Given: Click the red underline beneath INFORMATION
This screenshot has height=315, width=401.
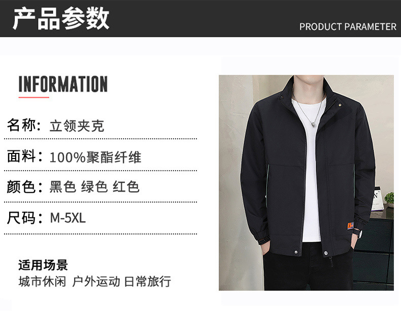Looking at the screenshot, I should pyautogui.click(x=34, y=97).
